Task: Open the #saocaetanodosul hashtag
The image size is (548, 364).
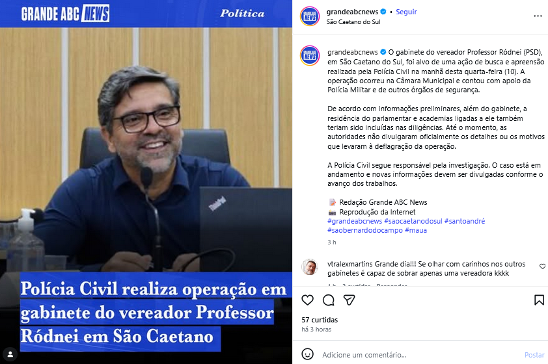Action: pos(413,221)
